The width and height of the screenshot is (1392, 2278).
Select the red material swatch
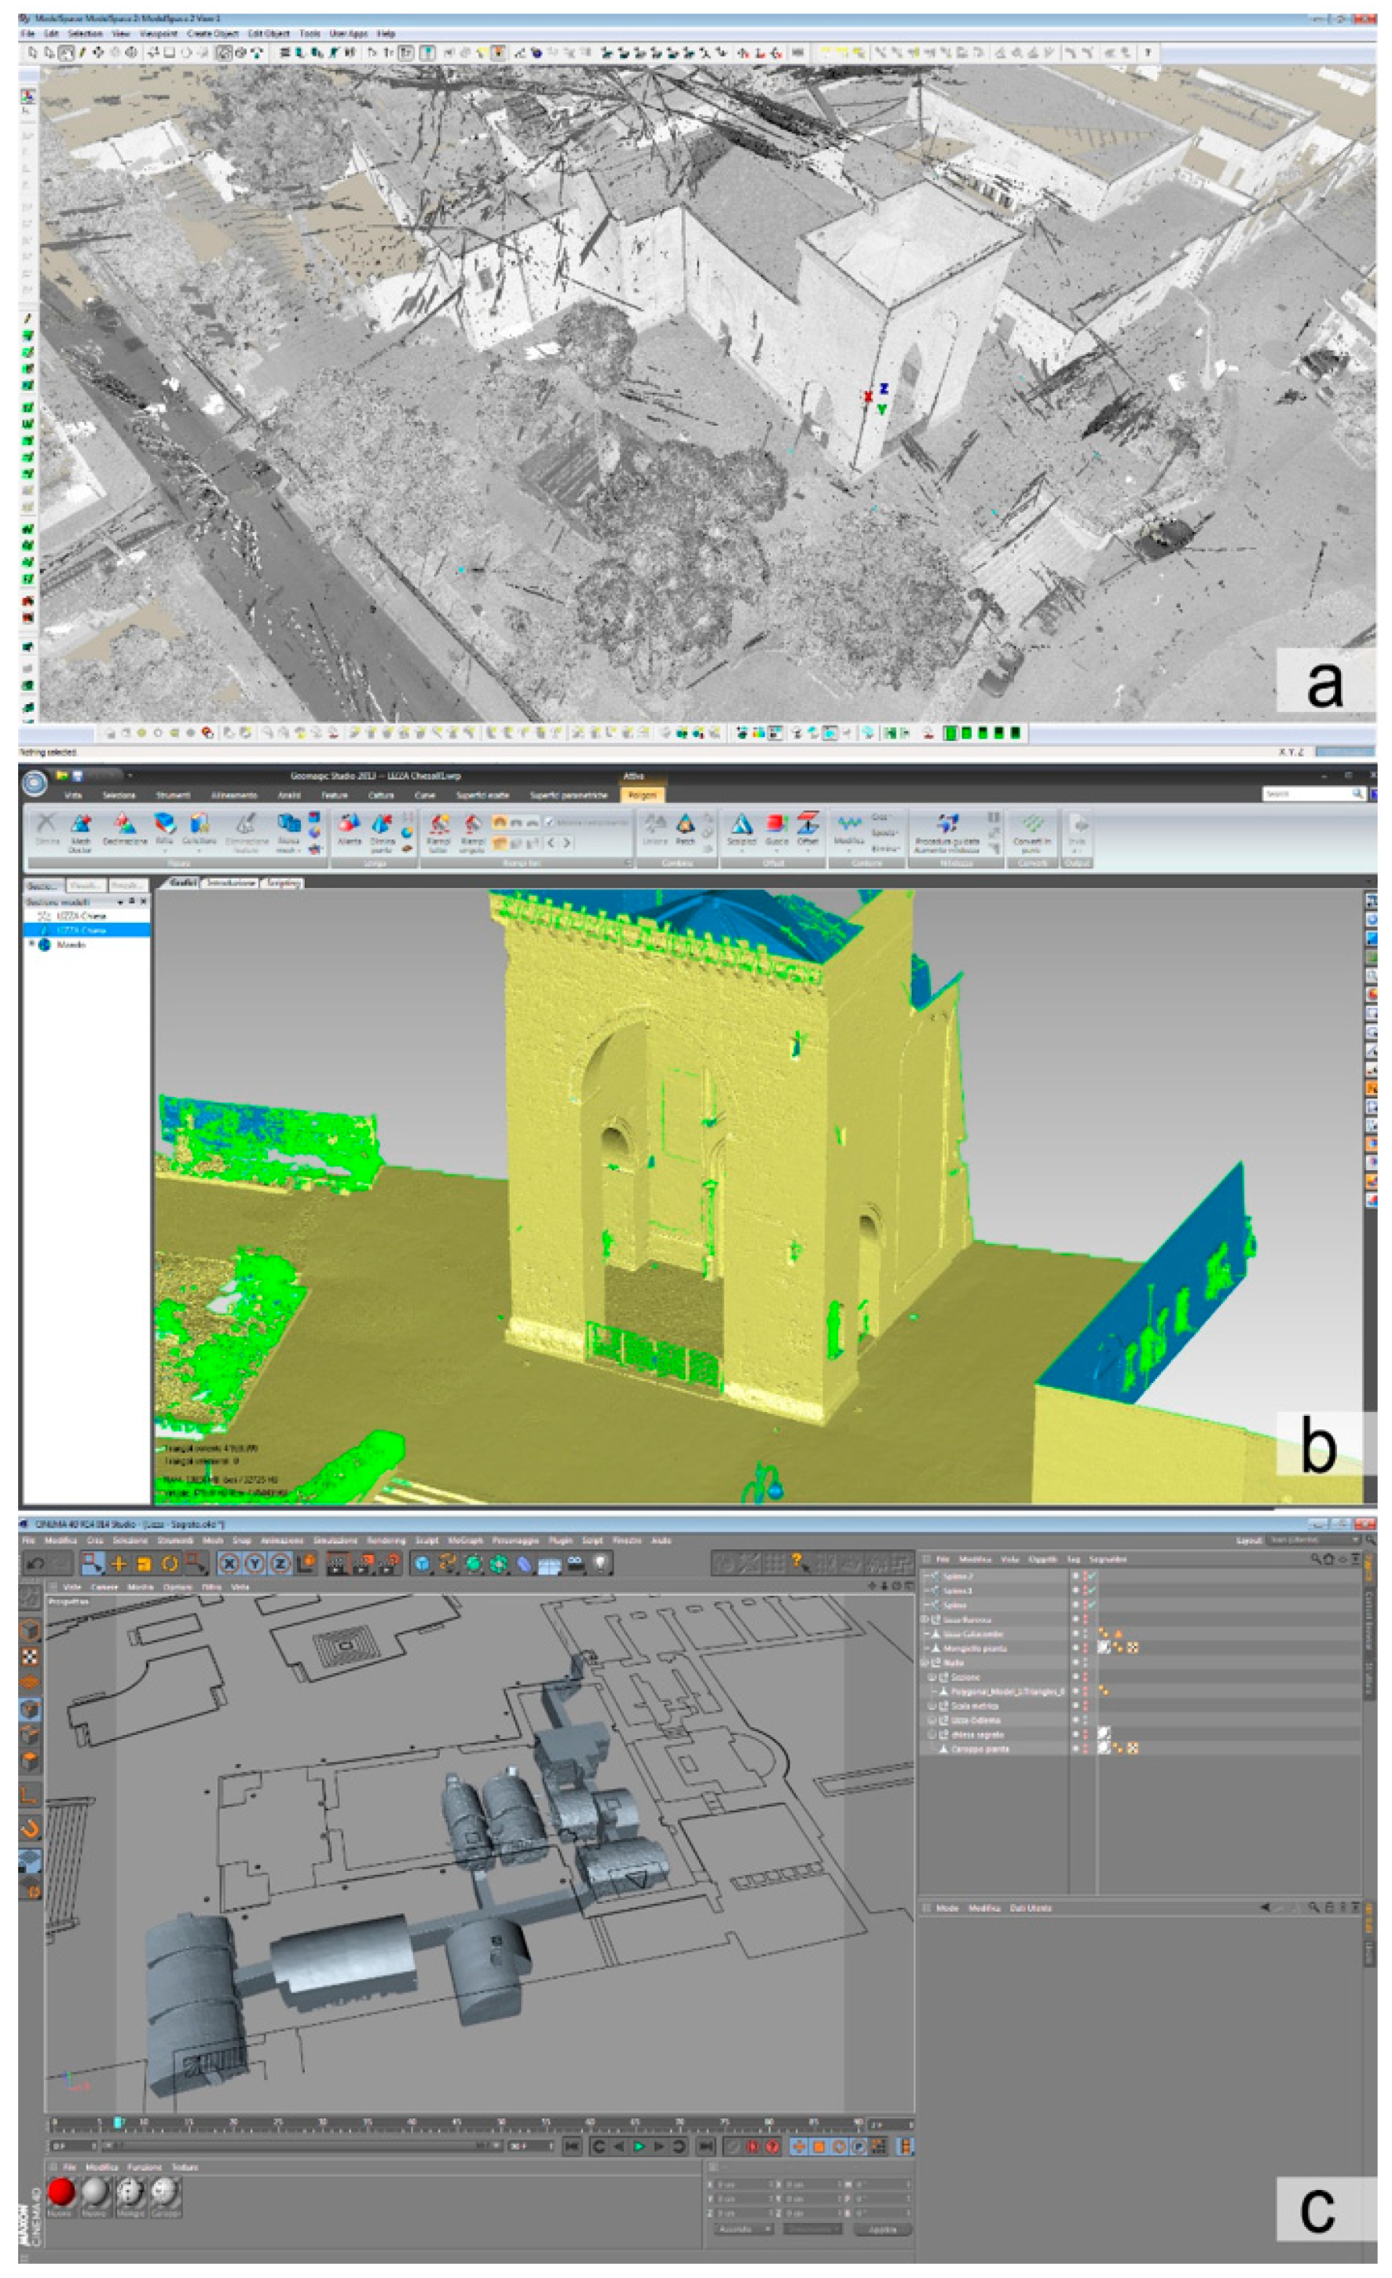pyautogui.click(x=62, y=2191)
